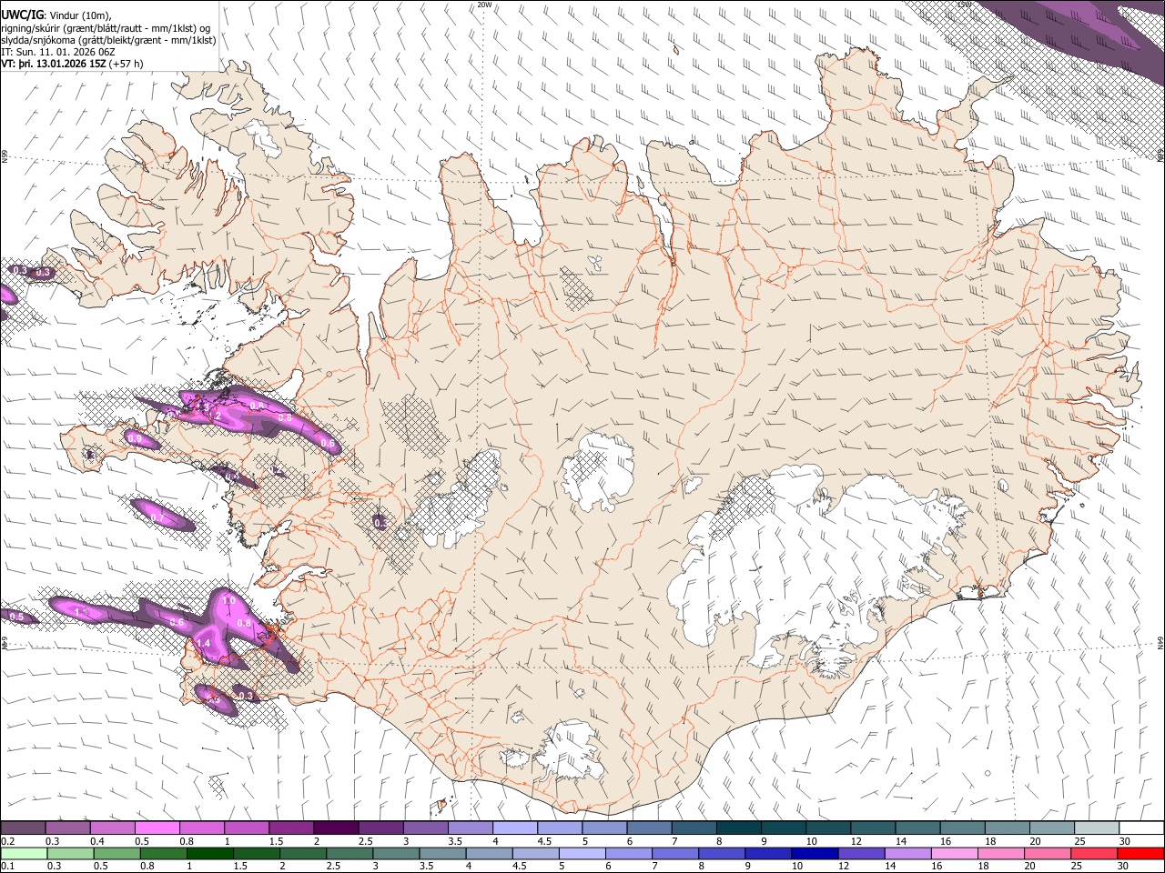Click the 1.0 precipitation value label
The image size is (1165, 873).
(x=228, y=601)
